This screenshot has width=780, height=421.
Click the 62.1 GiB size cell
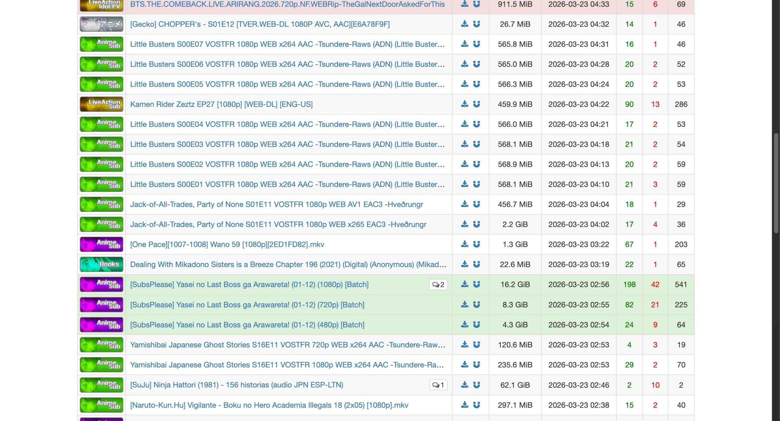pyautogui.click(x=515, y=385)
